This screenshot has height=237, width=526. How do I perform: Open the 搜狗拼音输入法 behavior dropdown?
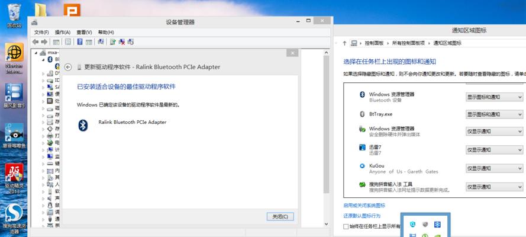[495, 187]
